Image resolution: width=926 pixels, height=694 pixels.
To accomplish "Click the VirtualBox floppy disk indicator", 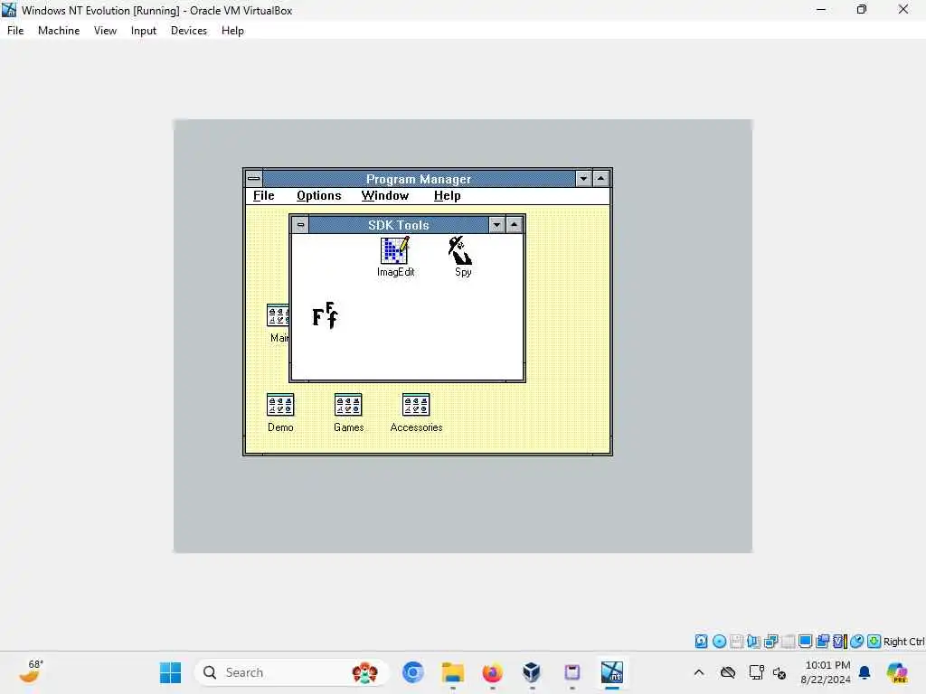I will coord(736,642).
